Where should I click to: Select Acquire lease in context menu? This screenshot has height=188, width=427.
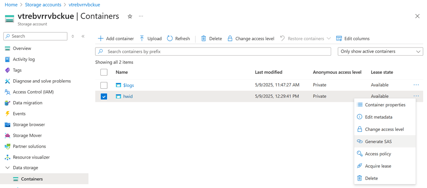point(378,166)
